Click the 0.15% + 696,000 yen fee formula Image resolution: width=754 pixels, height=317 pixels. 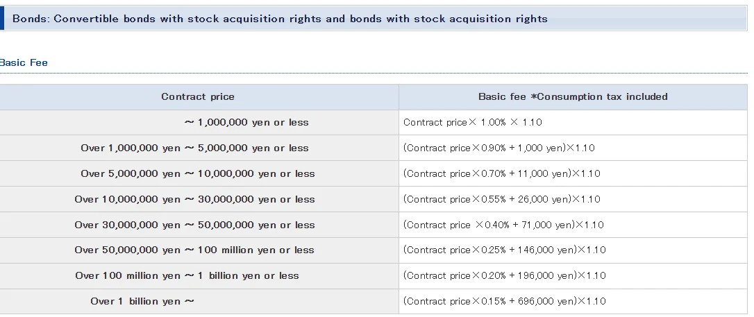505,302
